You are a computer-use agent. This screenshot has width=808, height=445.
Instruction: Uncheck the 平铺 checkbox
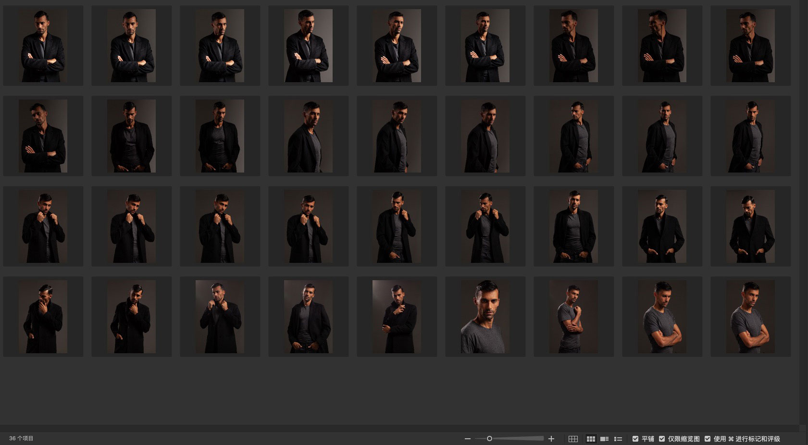[635, 439]
